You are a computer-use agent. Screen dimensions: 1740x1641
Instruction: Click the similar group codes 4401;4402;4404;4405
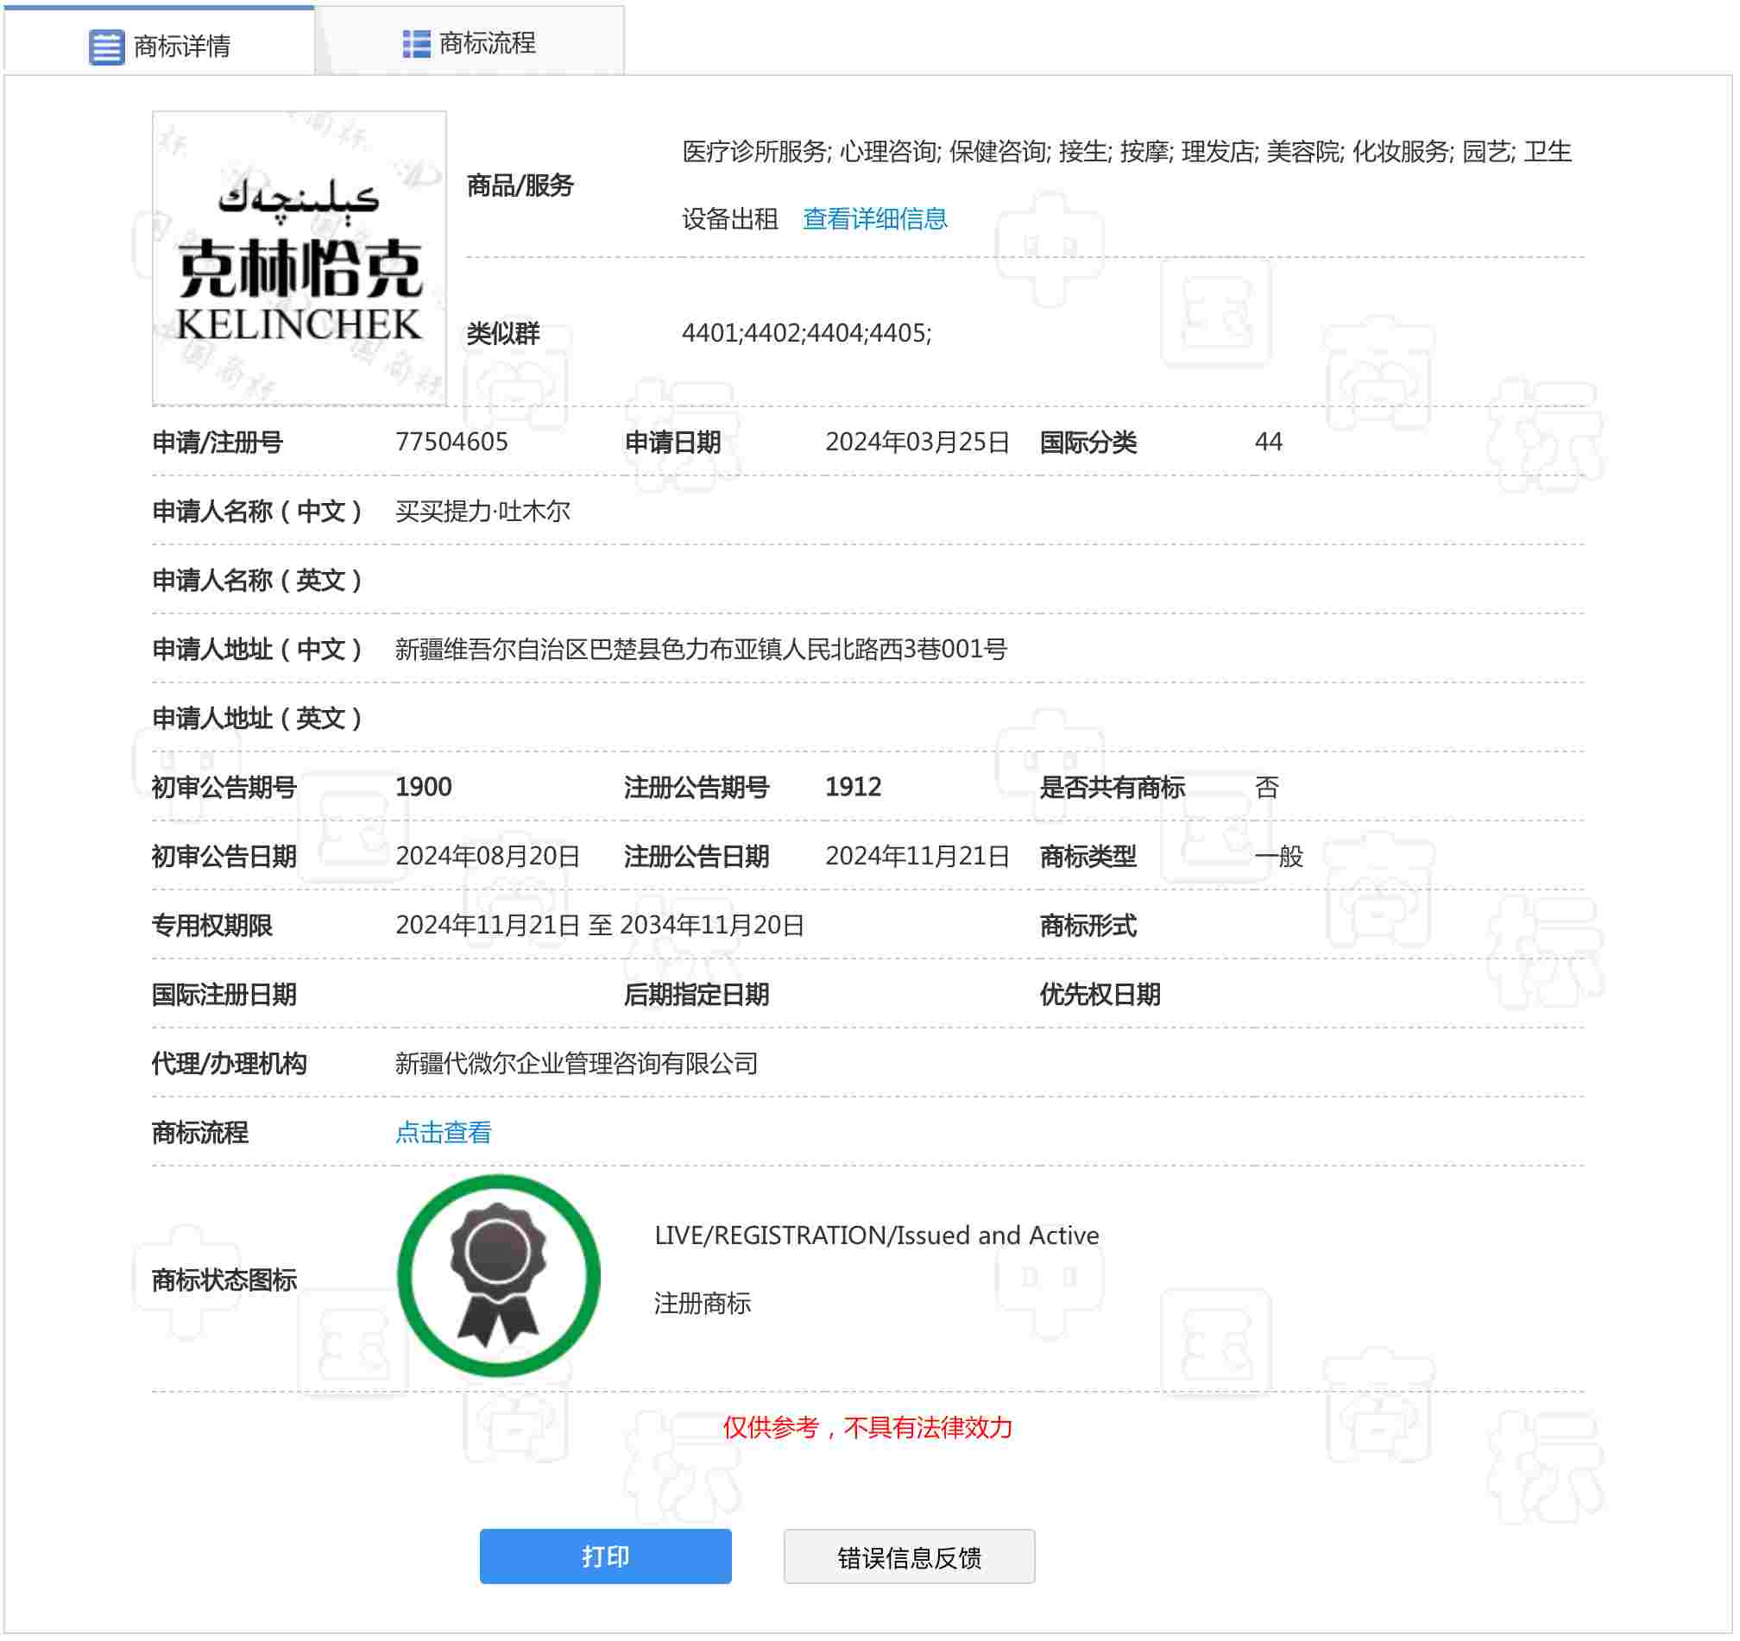[x=808, y=334]
